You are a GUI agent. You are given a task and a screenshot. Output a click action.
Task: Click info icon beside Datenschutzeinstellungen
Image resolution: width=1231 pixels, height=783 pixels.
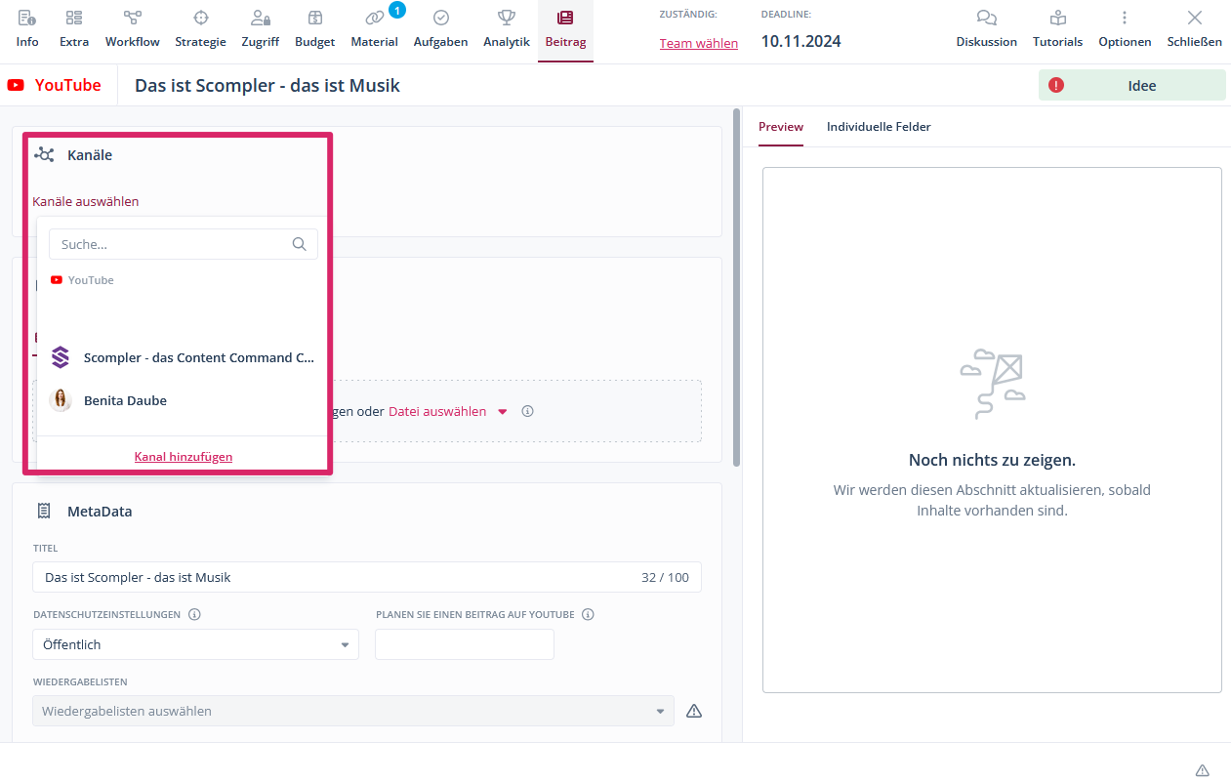(x=194, y=615)
